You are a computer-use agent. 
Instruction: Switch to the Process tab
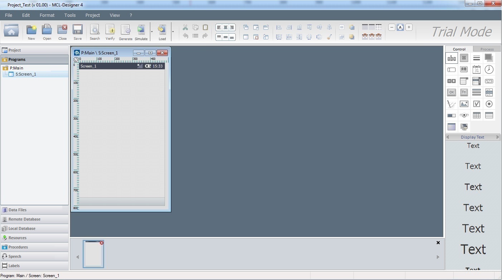coord(487,49)
